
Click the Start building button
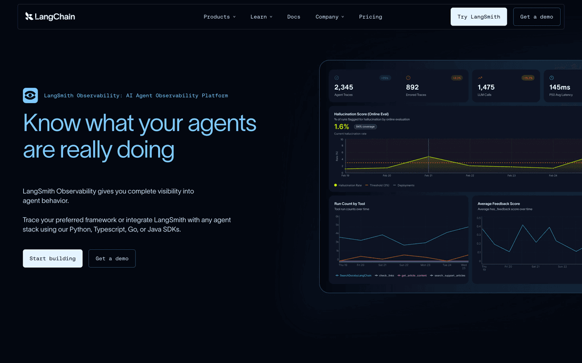[x=53, y=259]
